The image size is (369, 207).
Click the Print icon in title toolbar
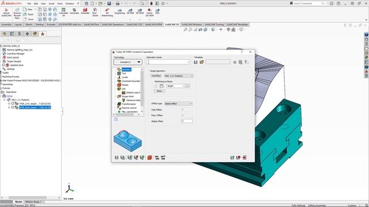(x=118, y=3)
